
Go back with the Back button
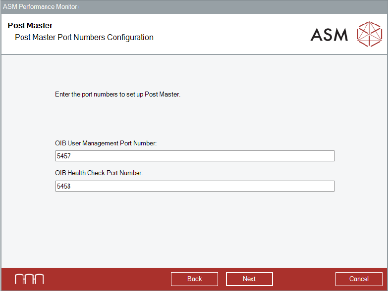click(194, 279)
